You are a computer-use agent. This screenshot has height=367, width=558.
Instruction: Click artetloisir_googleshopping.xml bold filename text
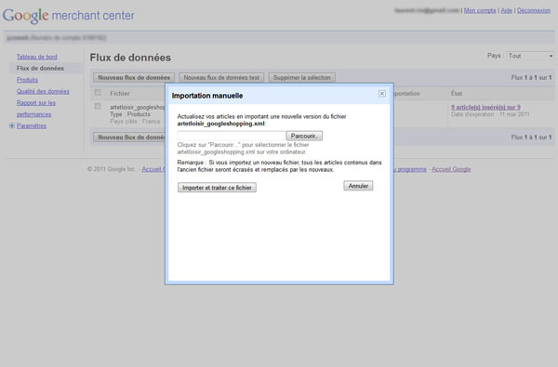click(x=221, y=124)
